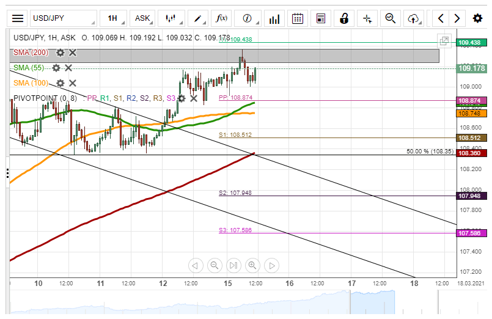Image resolution: width=492 pixels, height=319 pixels.
Task: Click the SMA (100) indicator label
Action: click(31, 83)
